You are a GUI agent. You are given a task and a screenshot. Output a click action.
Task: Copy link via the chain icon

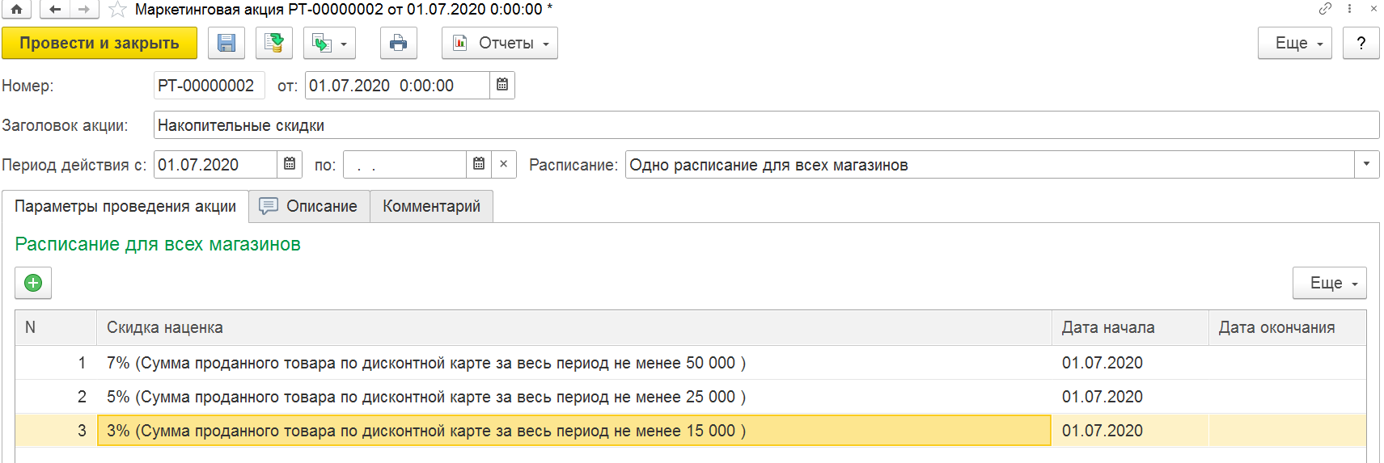pos(1325,8)
